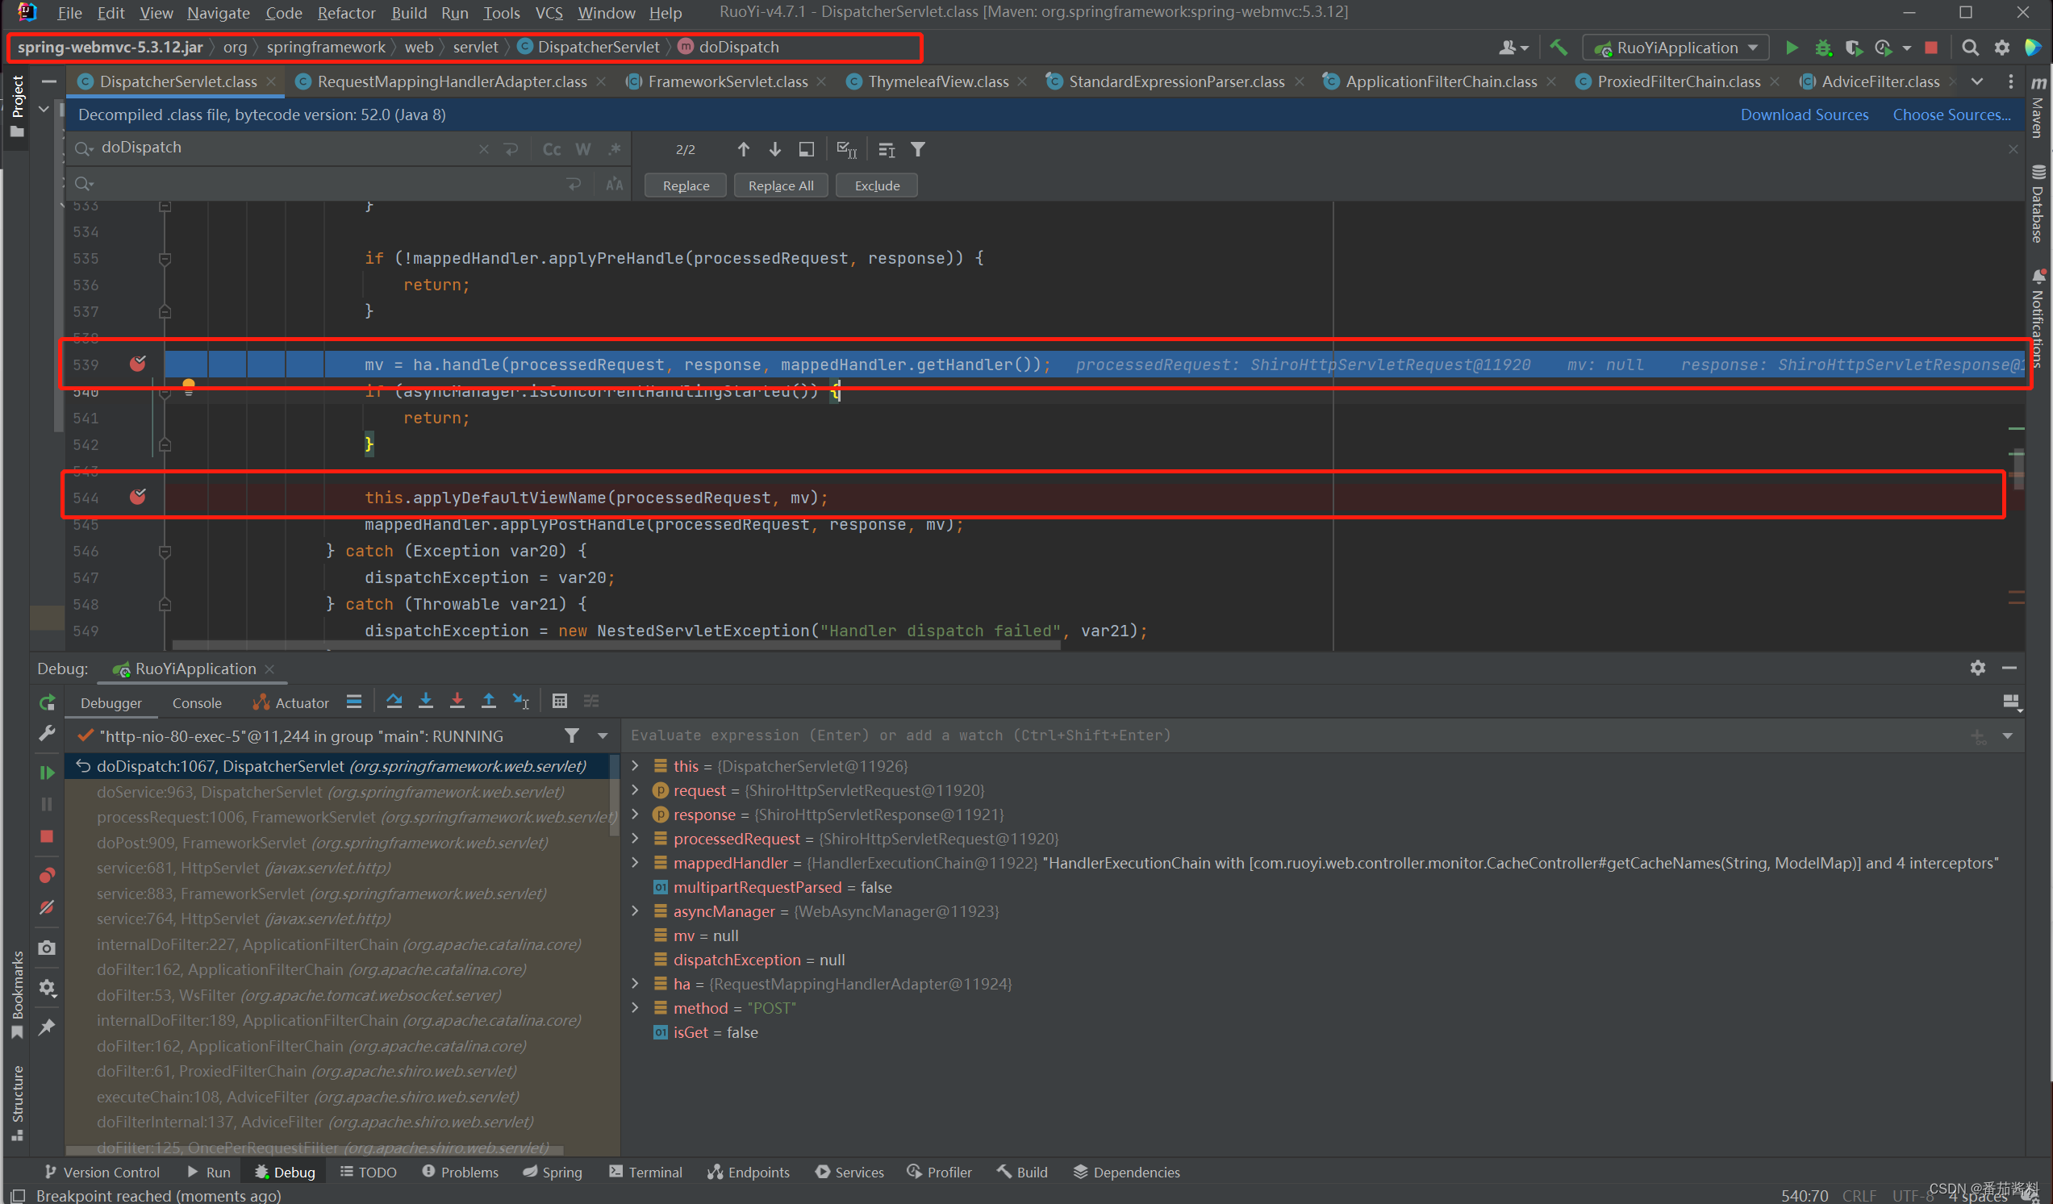Switch to RequestMappingHandlerAdapter.class tab

click(451, 81)
